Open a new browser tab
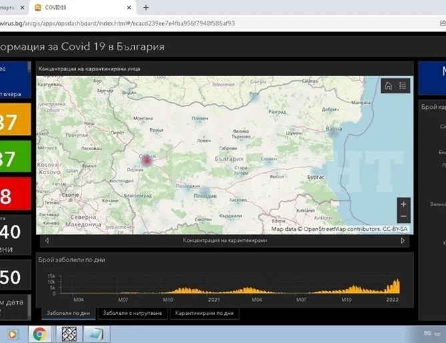 pyautogui.click(x=146, y=7)
